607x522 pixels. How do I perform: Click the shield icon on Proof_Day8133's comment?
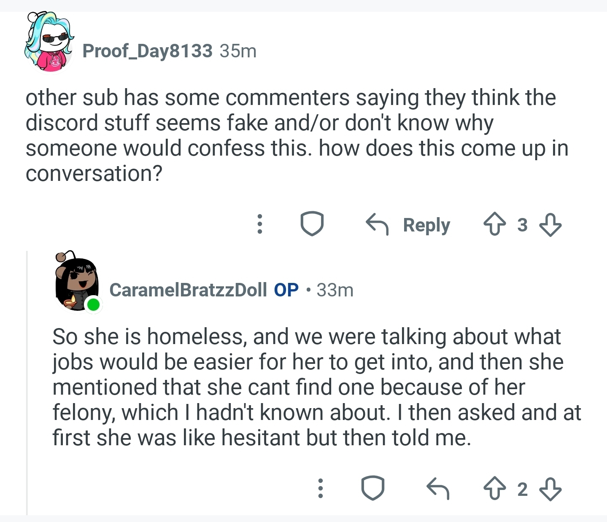point(312,224)
